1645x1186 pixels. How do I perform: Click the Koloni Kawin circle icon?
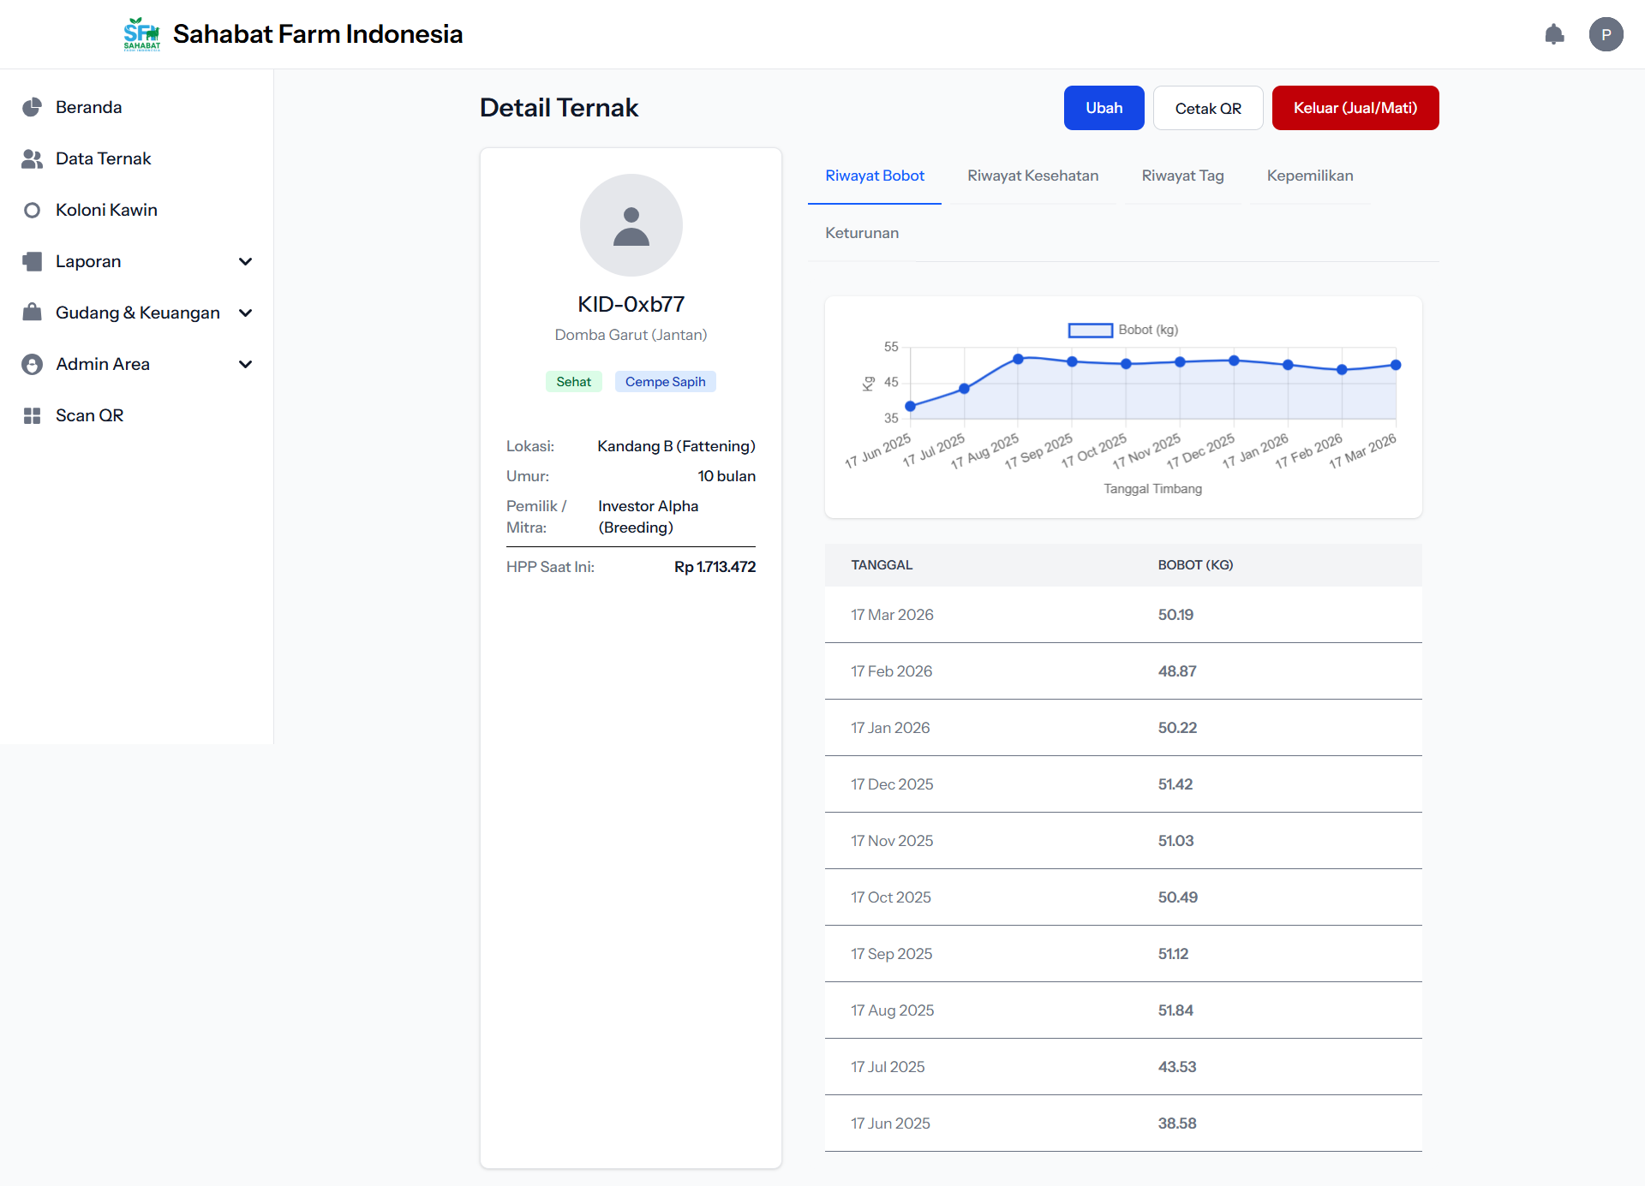[32, 210]
